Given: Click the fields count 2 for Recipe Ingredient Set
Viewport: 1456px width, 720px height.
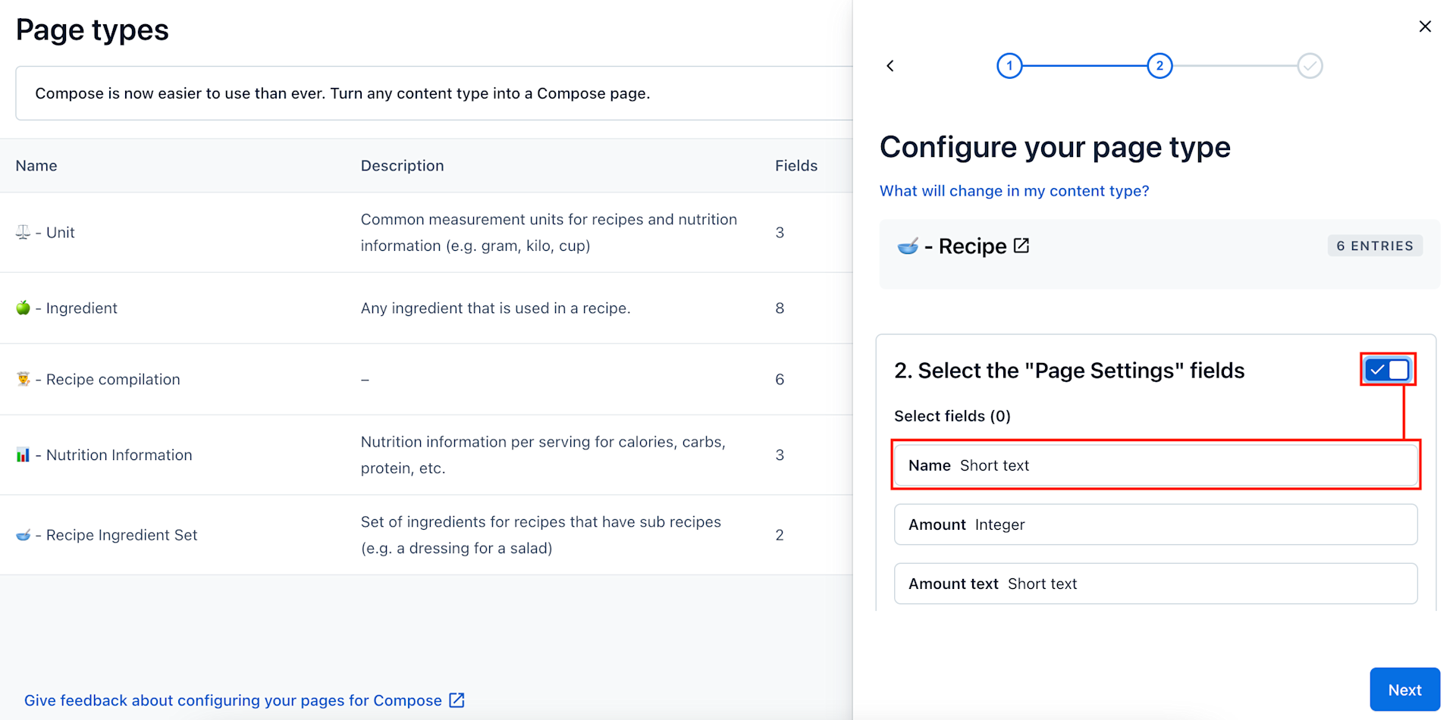Looking at the screenshot, I should [x=780, y=535].
